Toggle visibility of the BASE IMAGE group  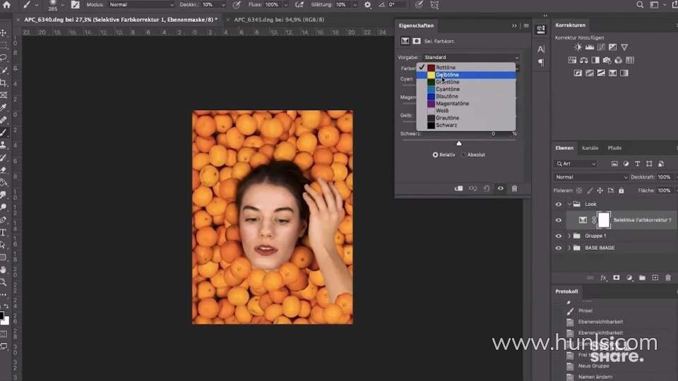click(x=559, y=248)
